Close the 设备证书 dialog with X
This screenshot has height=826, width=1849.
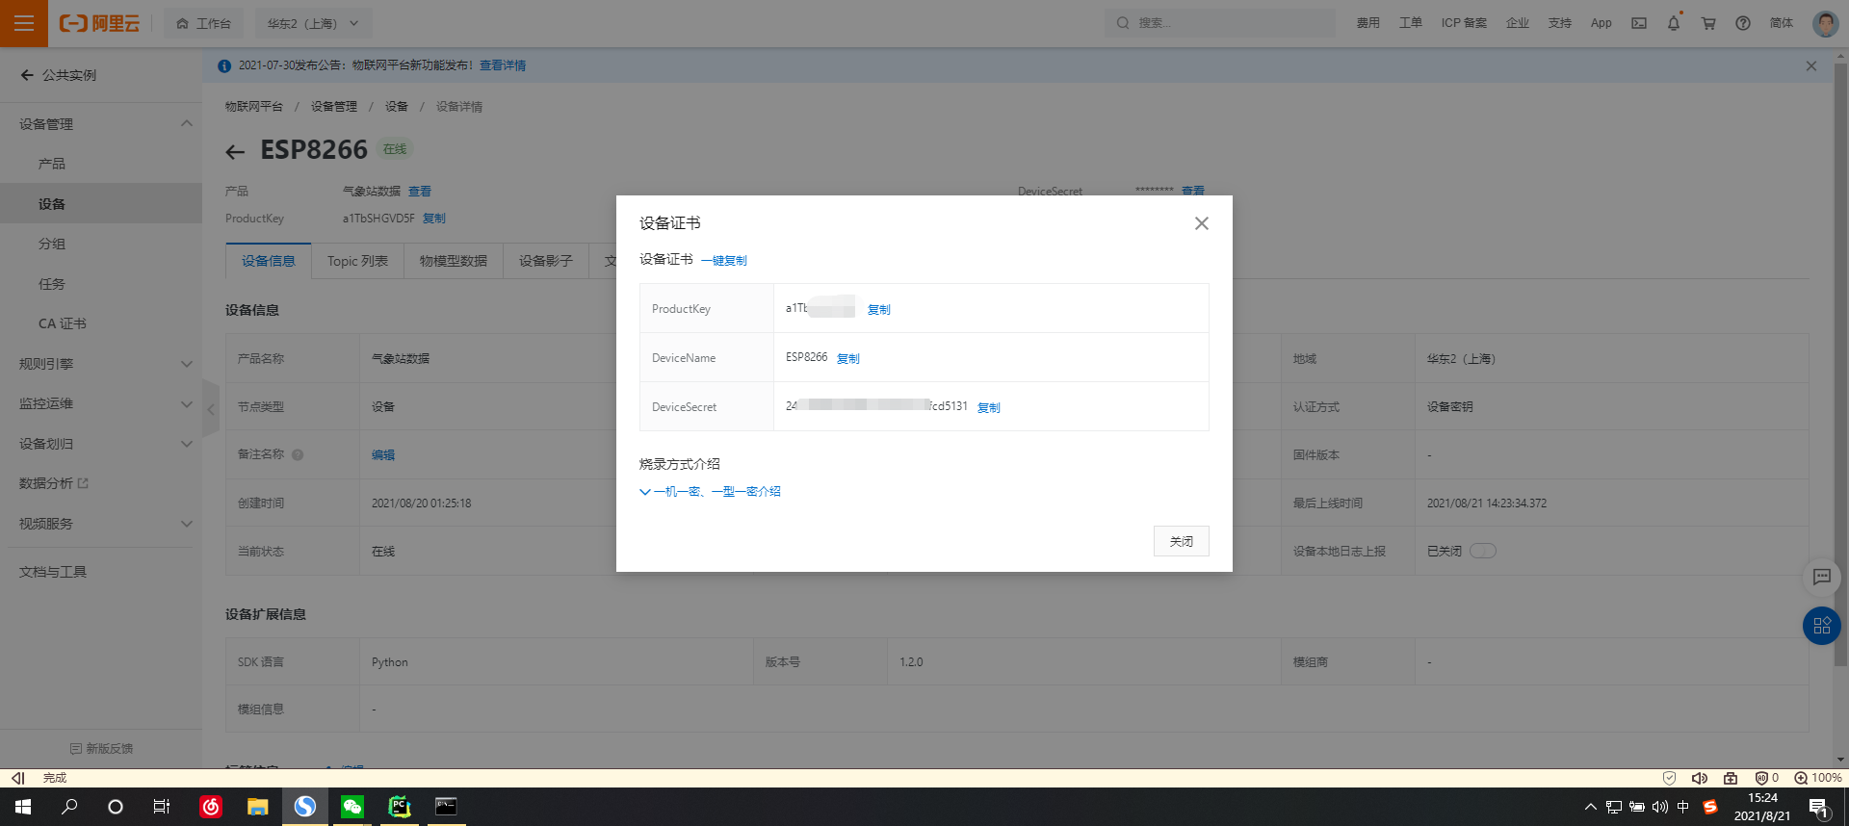pyautogui.click(x=1202, y=223)
